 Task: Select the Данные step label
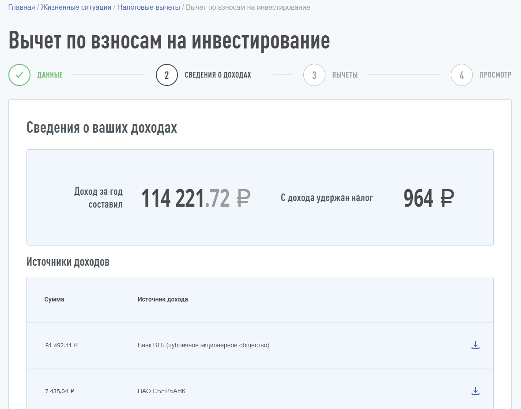click(x=50, y=75)
